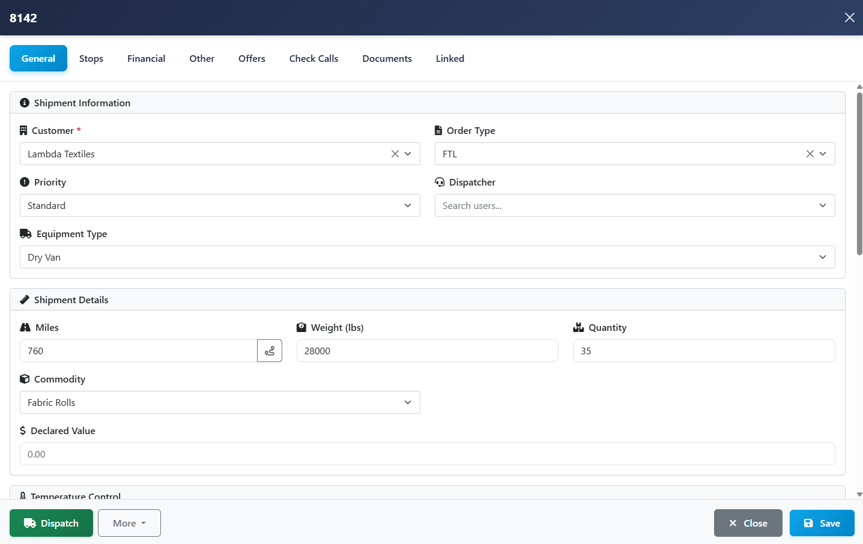This screenshot has height=544, width=863.
Task: Close the 8142 dialog with the X icon
Action: [x=849, y=17]
